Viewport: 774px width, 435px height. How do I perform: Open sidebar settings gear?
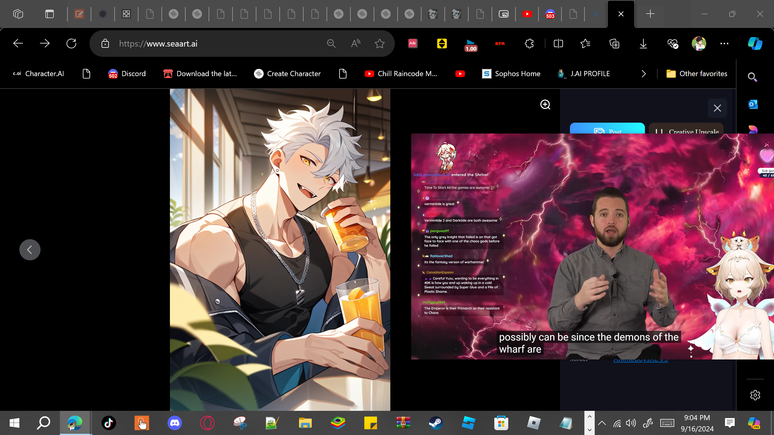pyautogui.click(x=755, y=395)
